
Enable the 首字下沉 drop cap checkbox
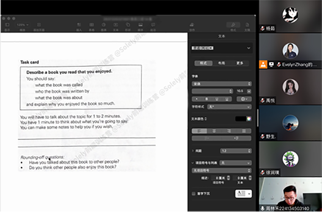(194, 193)
